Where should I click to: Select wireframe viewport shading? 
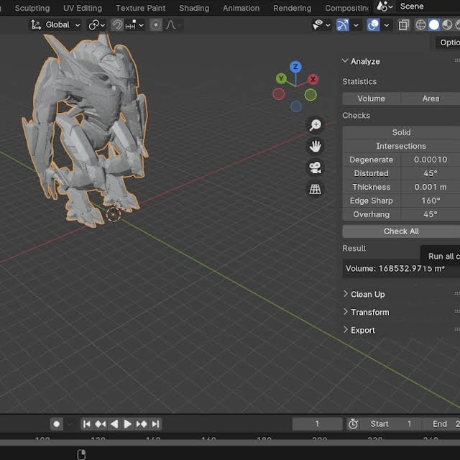pos(420,25)
